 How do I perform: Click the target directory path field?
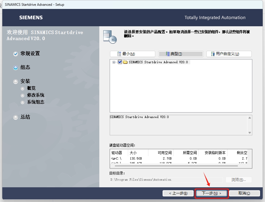coord(165,179)
